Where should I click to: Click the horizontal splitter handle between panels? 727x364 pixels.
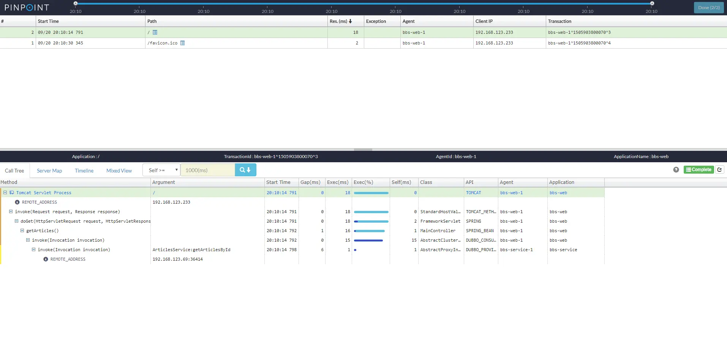[x=363, y=150]
